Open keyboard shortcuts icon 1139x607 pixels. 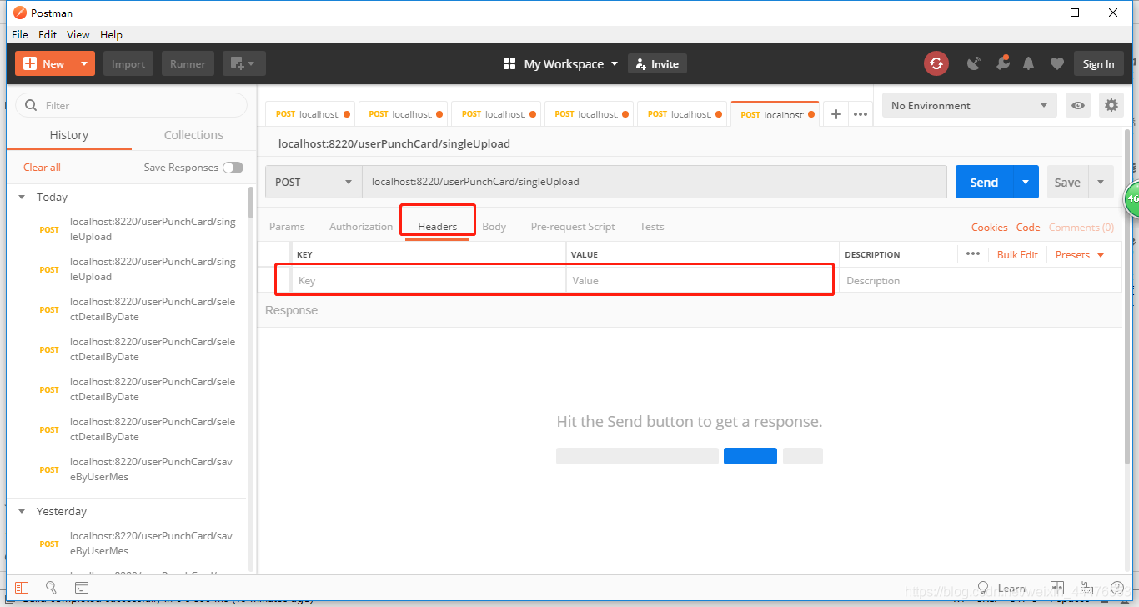coord(1088,588)
